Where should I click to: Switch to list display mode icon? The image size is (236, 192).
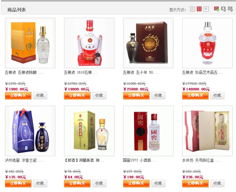tap(192, 9)
